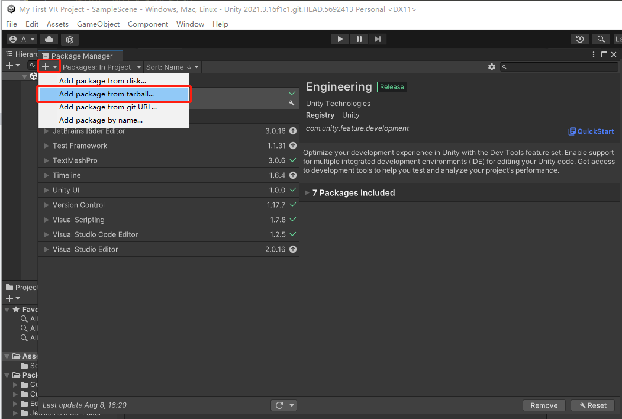Click the Play button in toolbar

(340, 39)
